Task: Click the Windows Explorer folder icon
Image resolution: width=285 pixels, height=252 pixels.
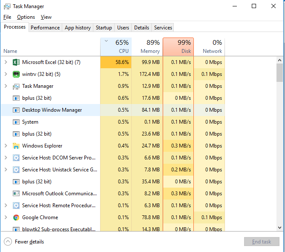Action: click(16, 146)
